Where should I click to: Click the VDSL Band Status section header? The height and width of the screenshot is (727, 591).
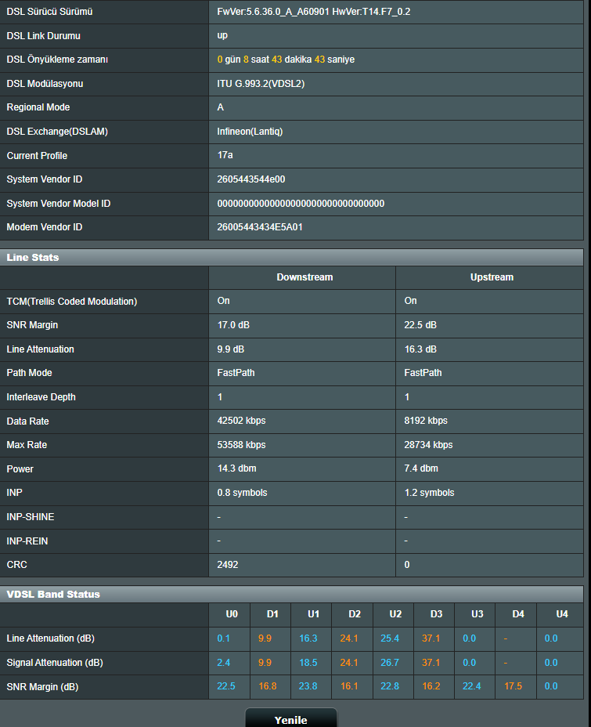pyautogui.click(x=53, y=594)
